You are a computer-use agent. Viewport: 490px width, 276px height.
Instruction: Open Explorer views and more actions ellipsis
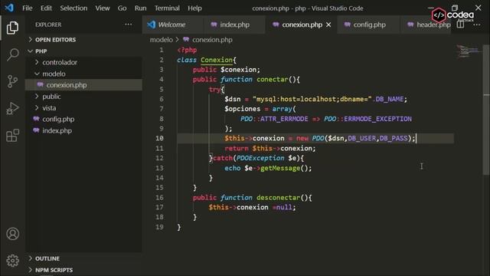point(128,25)
